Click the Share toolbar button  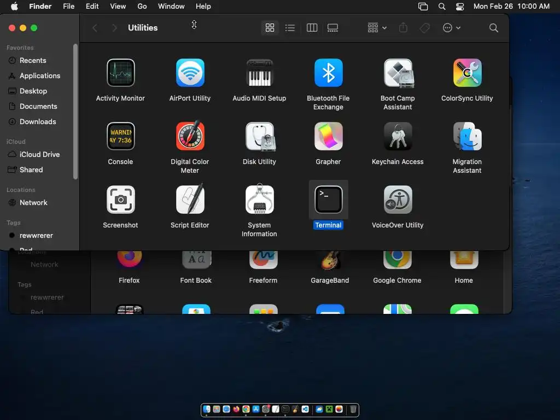[x=403, y=27]
